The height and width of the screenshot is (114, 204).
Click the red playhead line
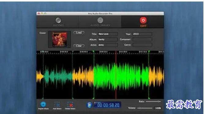click(x=116, y=75)
